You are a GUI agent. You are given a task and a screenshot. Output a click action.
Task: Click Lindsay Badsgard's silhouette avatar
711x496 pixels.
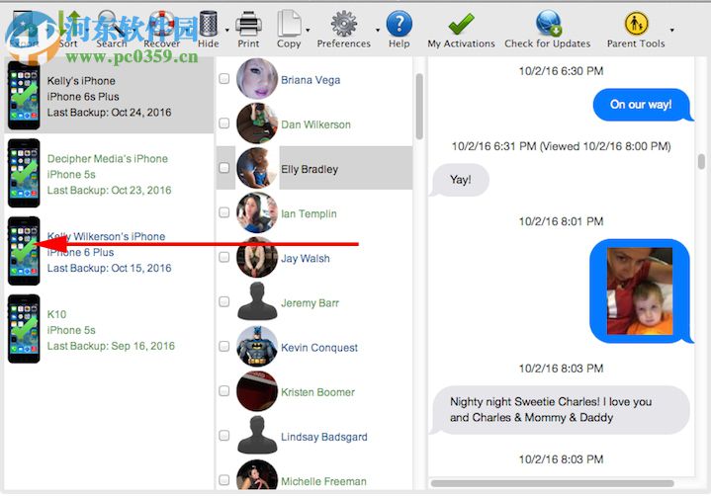click(257, 436)
